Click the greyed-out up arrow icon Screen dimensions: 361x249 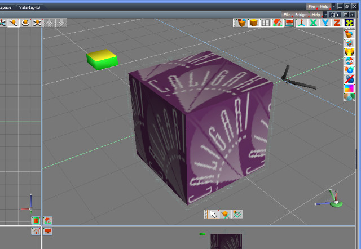(49, 23)
